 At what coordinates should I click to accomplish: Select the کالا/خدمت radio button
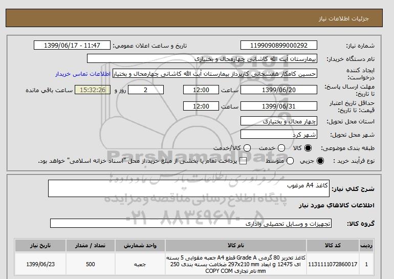(x=247, y=148)
